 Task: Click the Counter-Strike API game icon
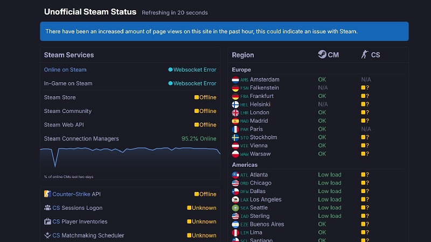tap(48, 194)
